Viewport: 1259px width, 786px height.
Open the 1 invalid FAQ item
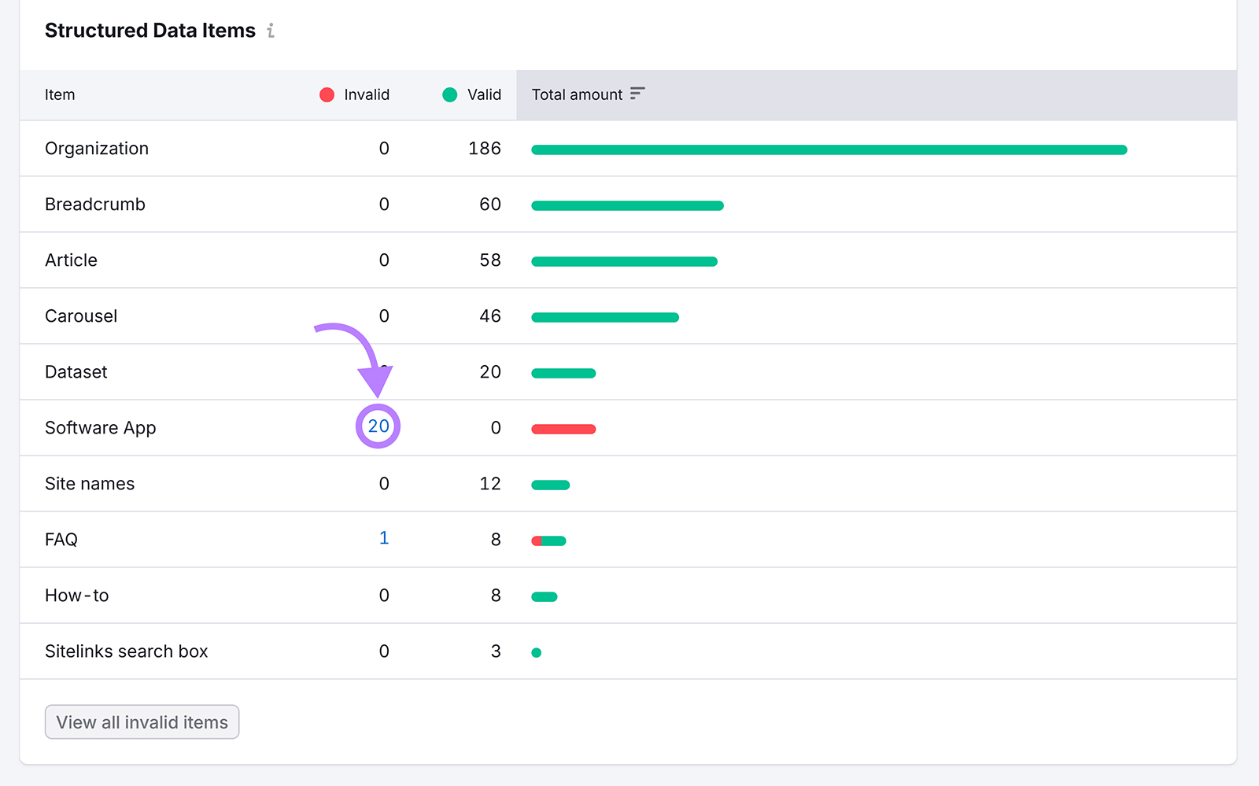(384, 539)
